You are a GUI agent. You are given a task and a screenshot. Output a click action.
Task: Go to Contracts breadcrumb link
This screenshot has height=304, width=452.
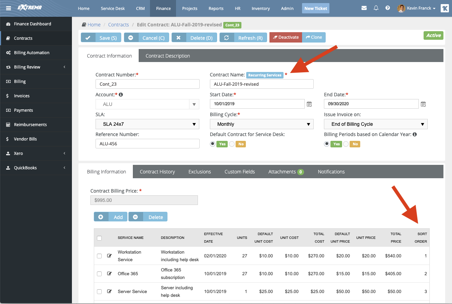point(118,25)
